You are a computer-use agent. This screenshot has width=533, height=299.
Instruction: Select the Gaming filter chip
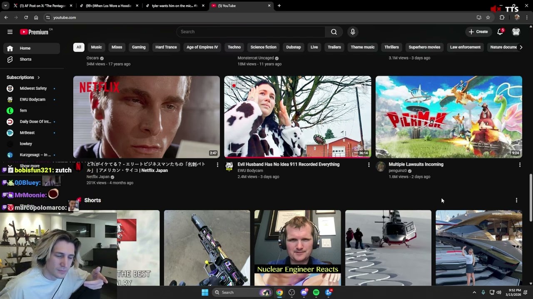tap(139, 47)
